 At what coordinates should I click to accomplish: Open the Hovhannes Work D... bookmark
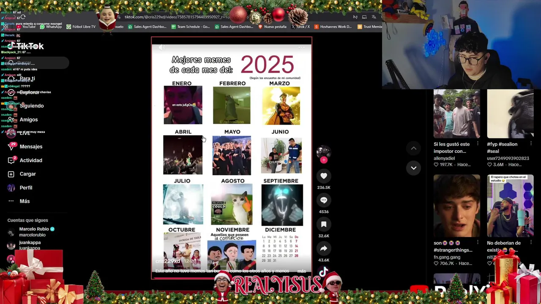click(x=333, y=27)
